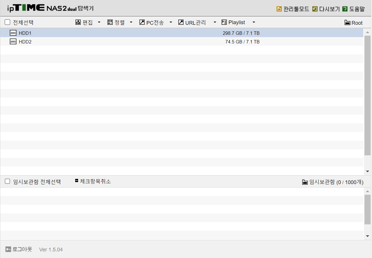Click the Ver 1.5.04 version text
Viewport: 372px width, 258px height.
[x=51, y=250]
